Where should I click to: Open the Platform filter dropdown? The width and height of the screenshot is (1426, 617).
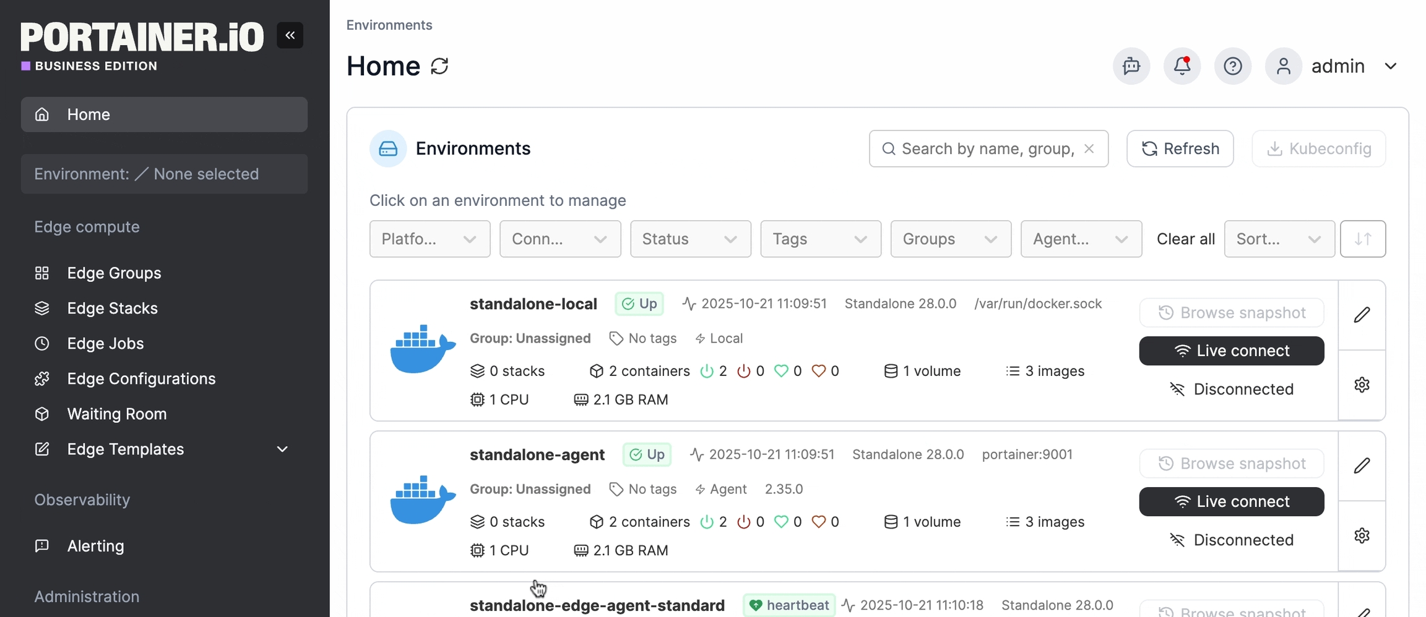click(x=430, y=239)
